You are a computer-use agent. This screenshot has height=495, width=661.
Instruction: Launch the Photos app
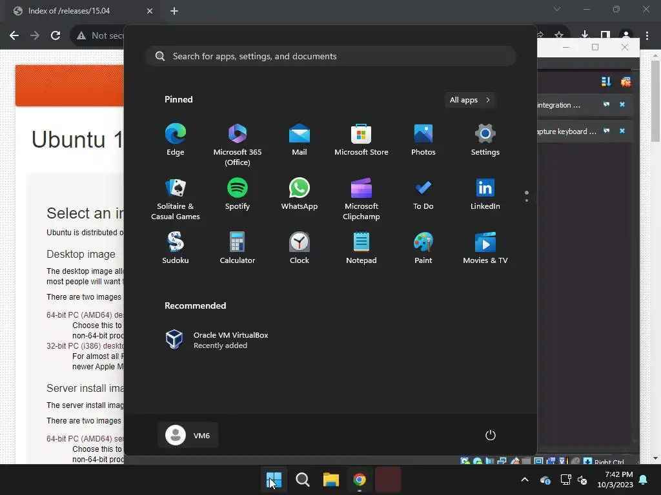coord(423,140)
